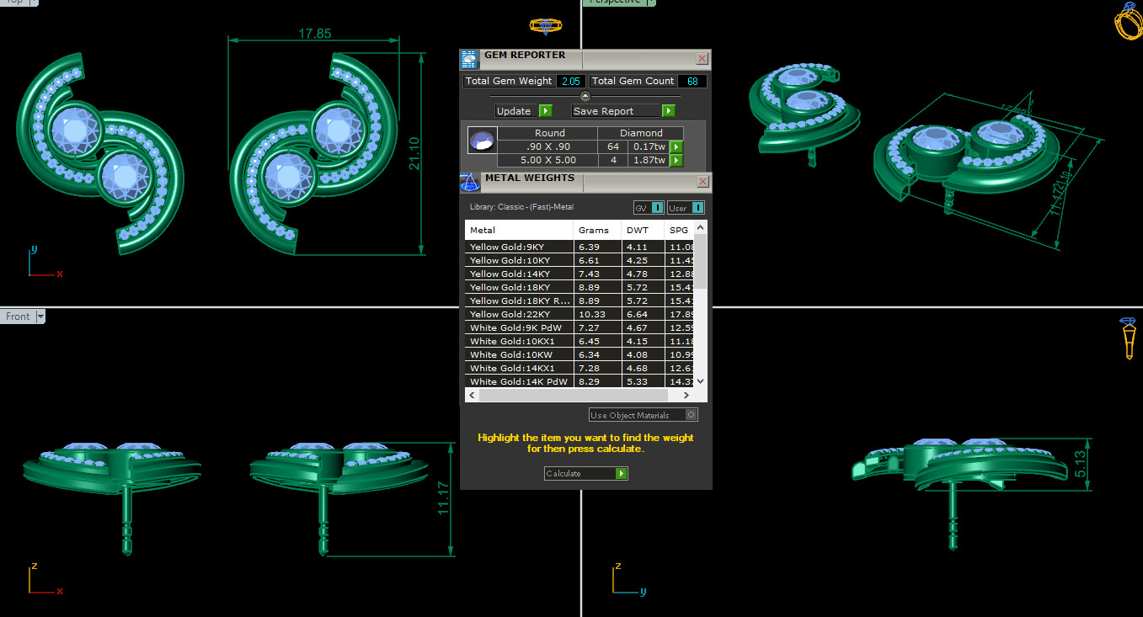This screenshot has width=1143, height=617.
Task: Click the Front viewport label
Action: [18, 317]
